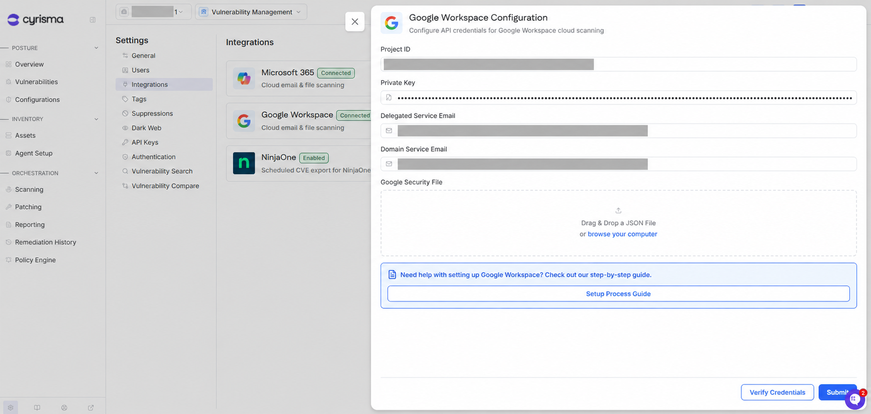Open the Dark Web settings
This screenshot has height=414, width=871.
[x=164, y=128]
